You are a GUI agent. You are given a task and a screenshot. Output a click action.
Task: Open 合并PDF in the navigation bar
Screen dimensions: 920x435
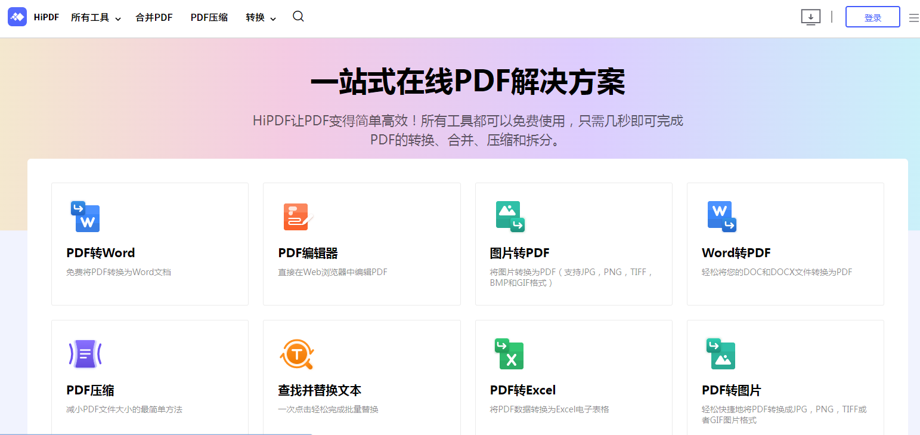tap(154, 18)
